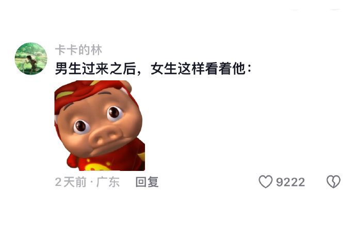The width and height of the screenshot is (356, 225).
Task: Tap the 回复 reply button
Action: pyautogui.click(x=147, y=182)
